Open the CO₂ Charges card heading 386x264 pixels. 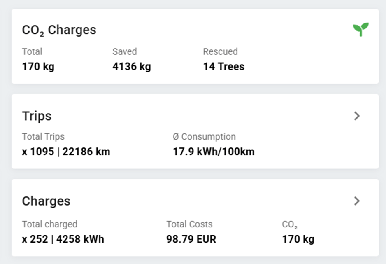[59, 30]
